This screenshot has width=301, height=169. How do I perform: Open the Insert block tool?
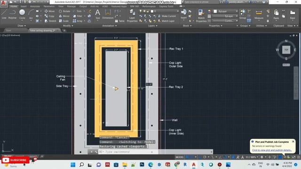(184, 15)
